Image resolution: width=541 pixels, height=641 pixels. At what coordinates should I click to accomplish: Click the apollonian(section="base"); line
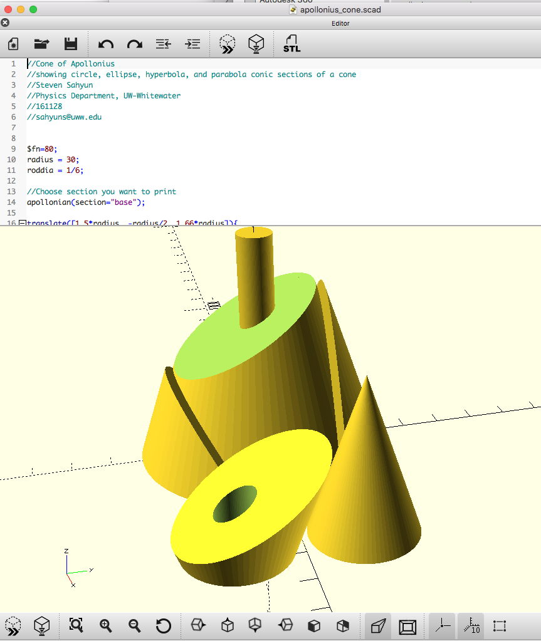coord(86,202)
